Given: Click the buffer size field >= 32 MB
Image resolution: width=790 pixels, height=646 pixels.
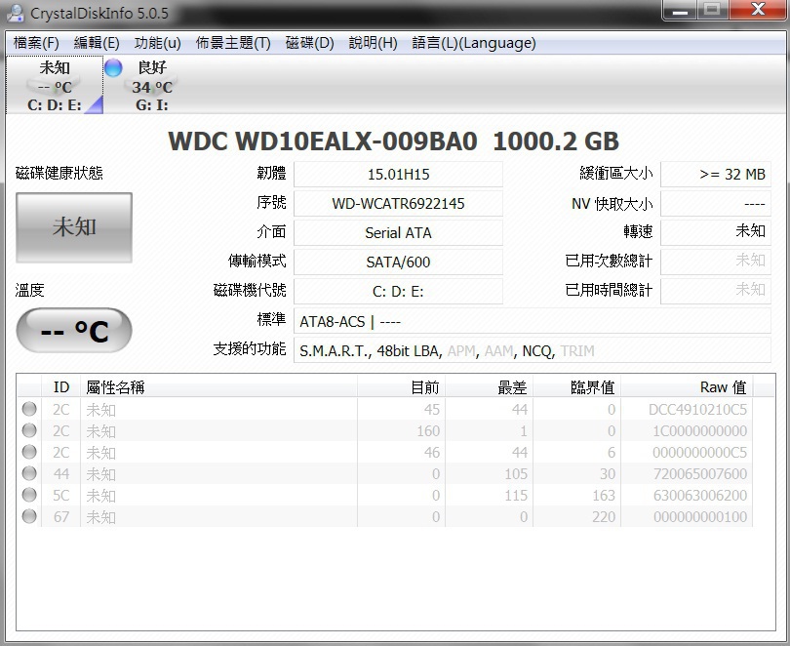Looking at the screenshot, I should pyautogui.click(x=716, y=175).
